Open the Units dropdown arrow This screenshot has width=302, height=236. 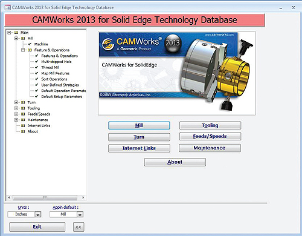point(38,214)
